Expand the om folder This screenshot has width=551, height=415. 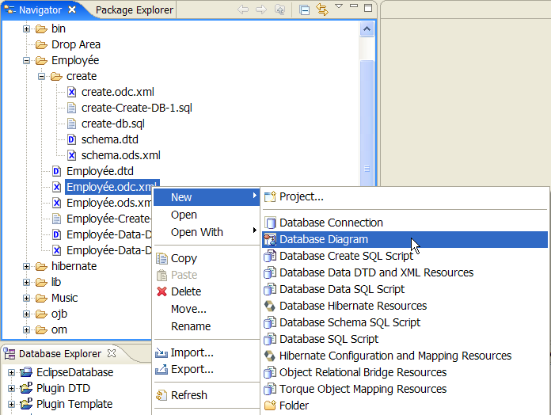26,329
